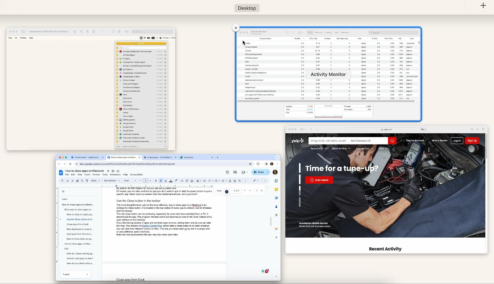Click the Yelp Log In button
494x284 pixels.
(457, 141)
